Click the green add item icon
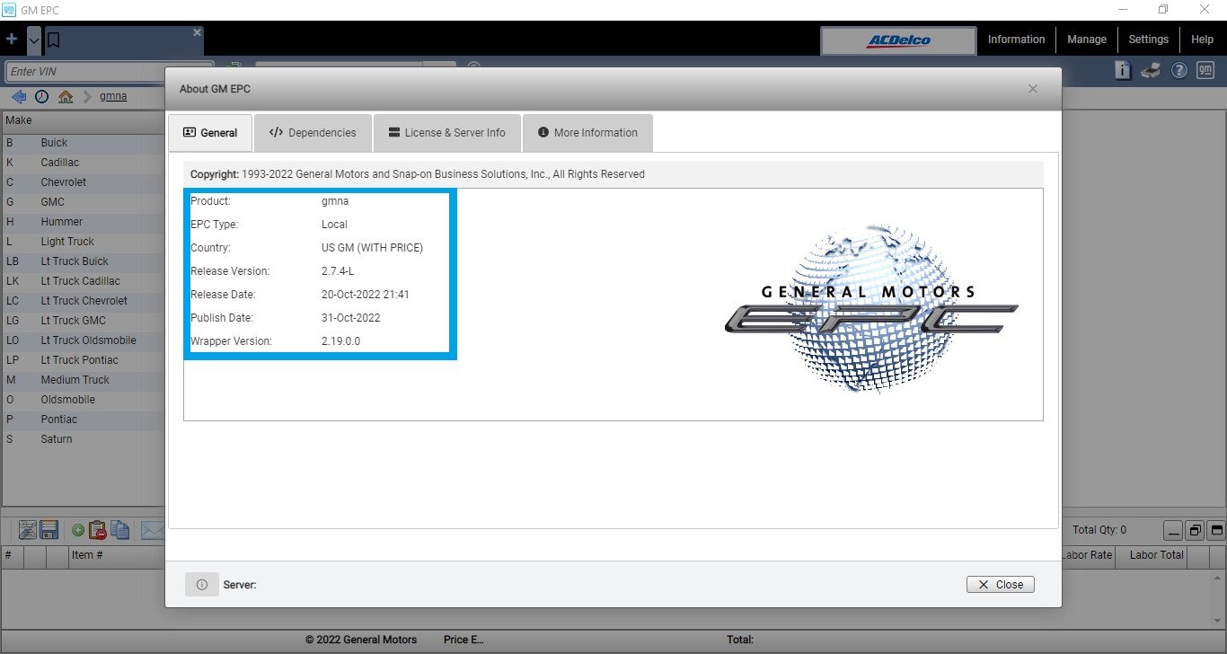 point(78,530)
